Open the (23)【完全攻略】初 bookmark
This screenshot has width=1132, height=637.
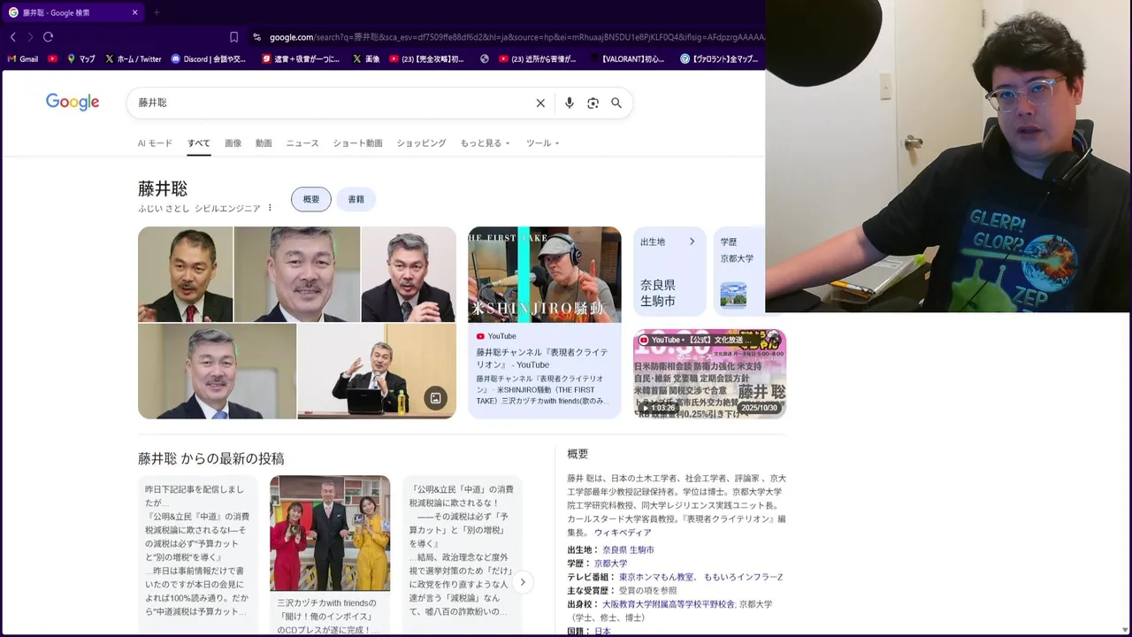point(426,59)
